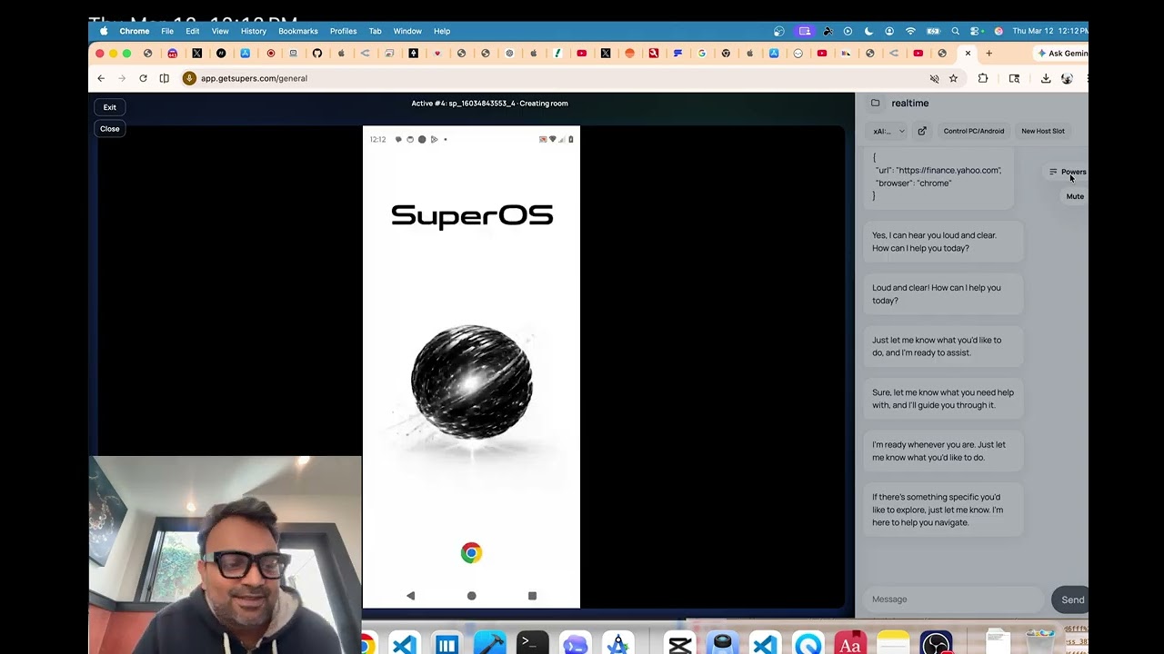
Task: Open the Chrome extensions puzzle icon
Action: pyautogui.click(x=983, y=78)
